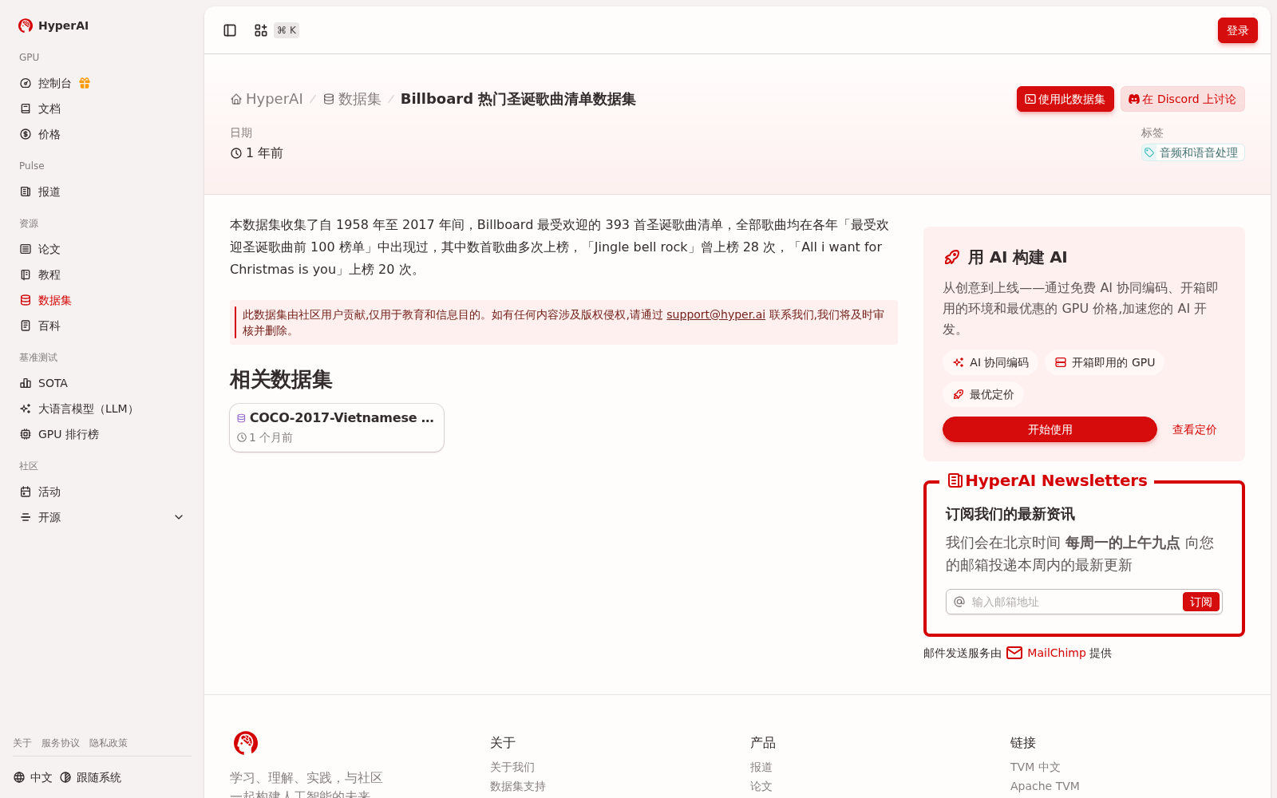Click 报道 link in footer 产品 column
This screenshot has height=798, width=1277.
[x=761, y=767]
